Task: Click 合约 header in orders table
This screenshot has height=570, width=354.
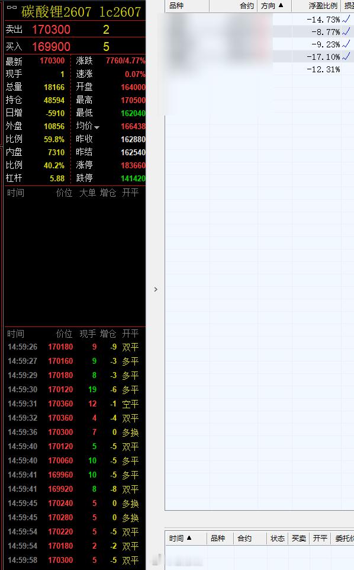Action: pyautogui.click(x=244, y=539)
